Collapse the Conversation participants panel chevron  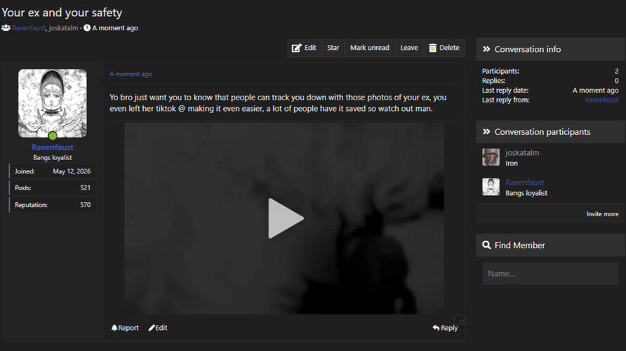click(486, 132)
